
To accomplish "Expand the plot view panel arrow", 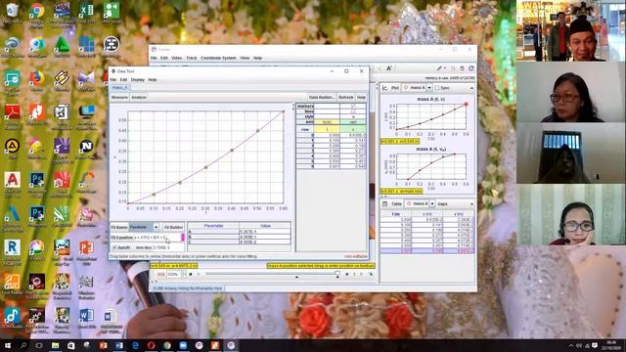I will (x=471, y=88).
